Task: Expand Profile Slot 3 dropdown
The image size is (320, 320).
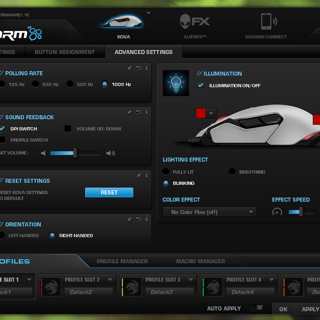Action: pos(191,280)
